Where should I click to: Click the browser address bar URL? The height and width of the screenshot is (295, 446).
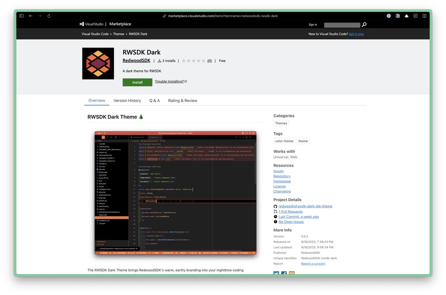pos(223,16)
